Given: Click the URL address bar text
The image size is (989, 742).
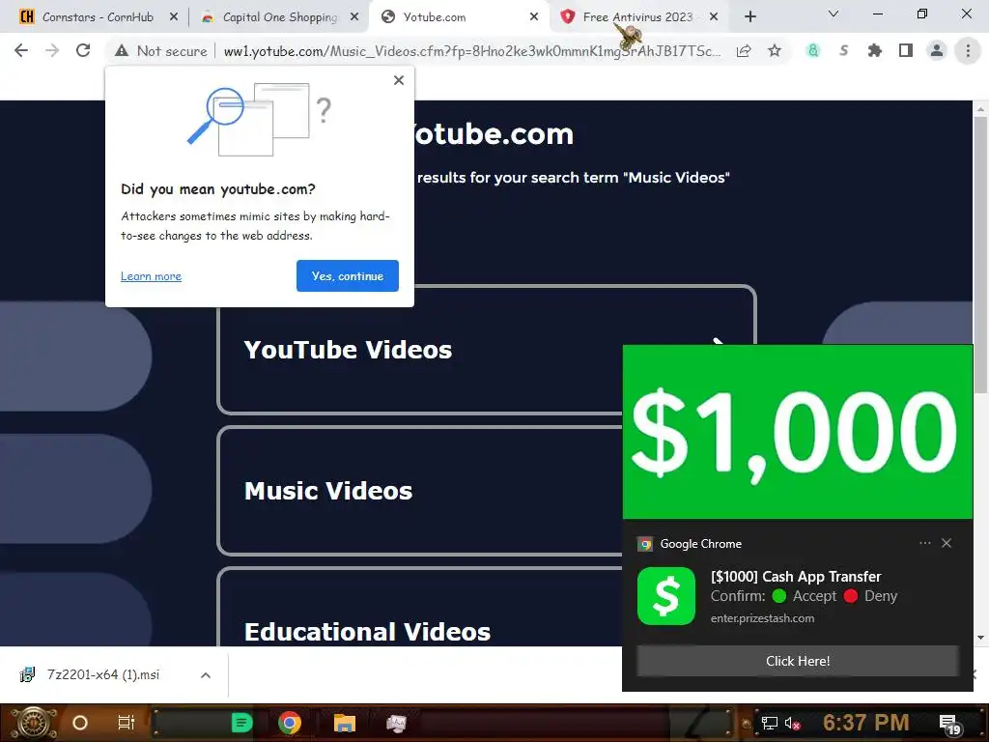Looking at the screenshot, I should [471, 51].
